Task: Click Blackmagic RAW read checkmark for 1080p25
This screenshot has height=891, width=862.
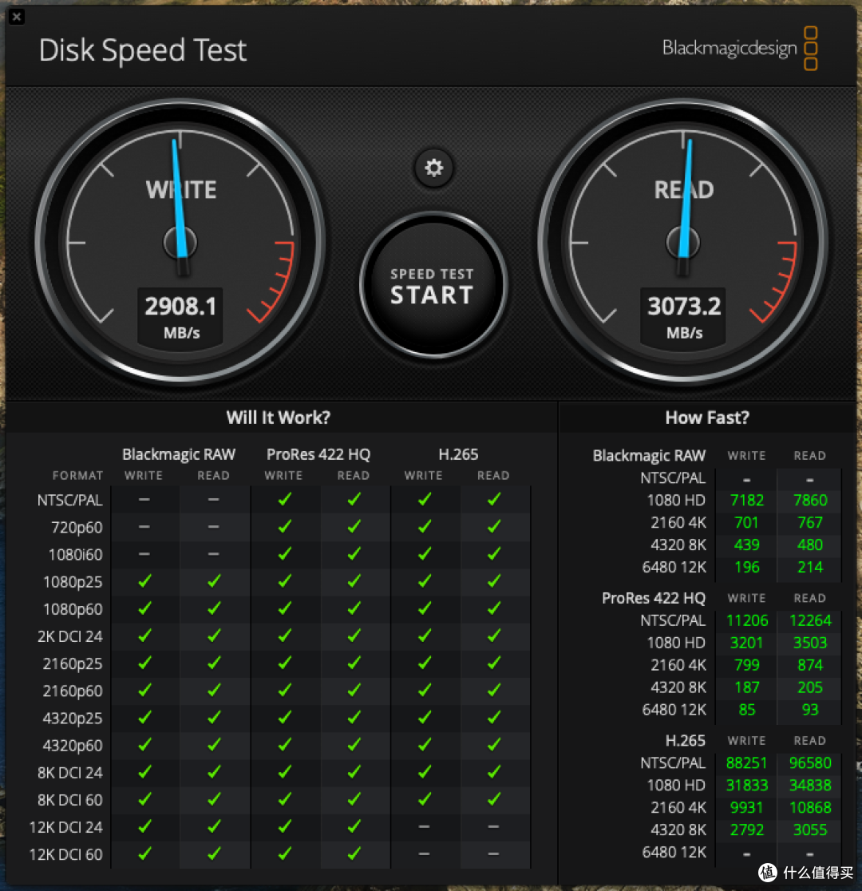Action: (x=214, y=581)
